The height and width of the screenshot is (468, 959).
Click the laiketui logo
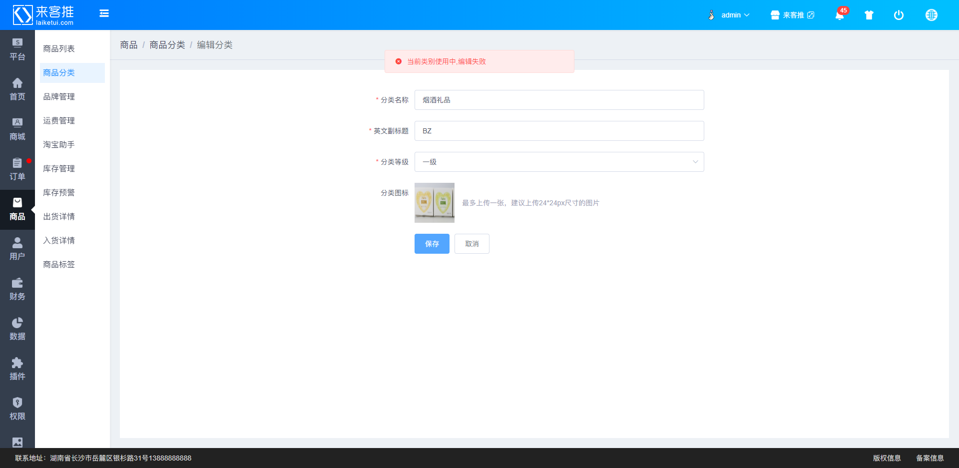point(43,15)
